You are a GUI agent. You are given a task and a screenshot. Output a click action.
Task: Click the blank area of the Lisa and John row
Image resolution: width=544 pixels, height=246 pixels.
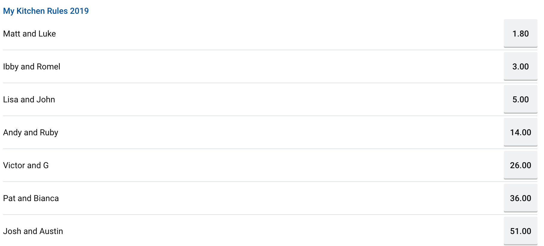[x=280, y=100]
